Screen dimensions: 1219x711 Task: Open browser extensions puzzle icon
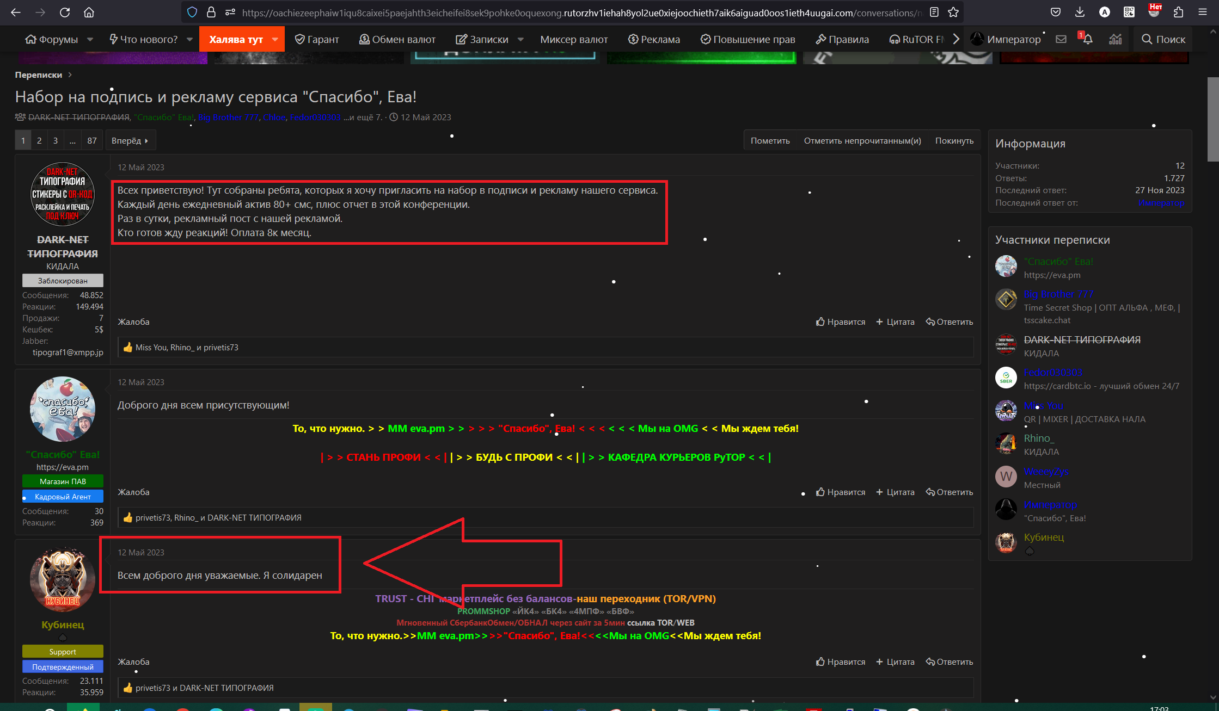(1179, 12)
